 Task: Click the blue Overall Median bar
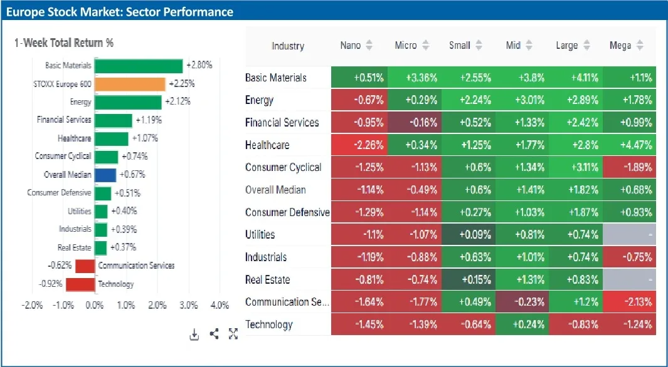105,175
